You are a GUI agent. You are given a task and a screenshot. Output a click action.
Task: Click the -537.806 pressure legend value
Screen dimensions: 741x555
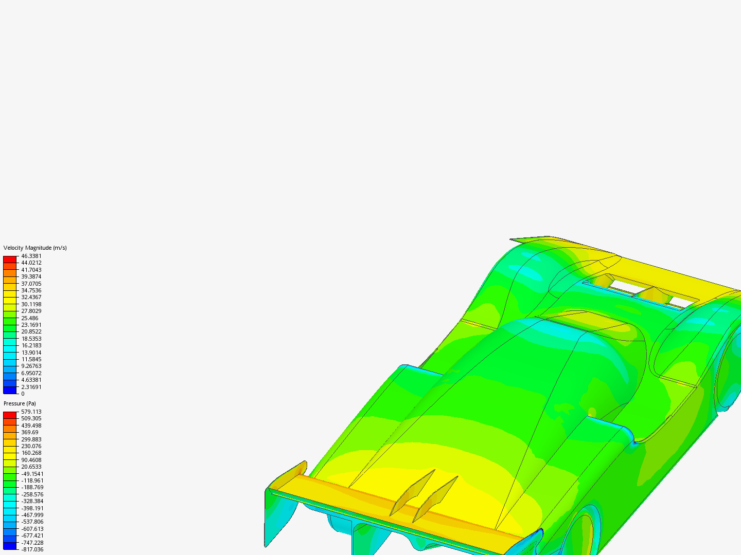[x=32, y=522]
